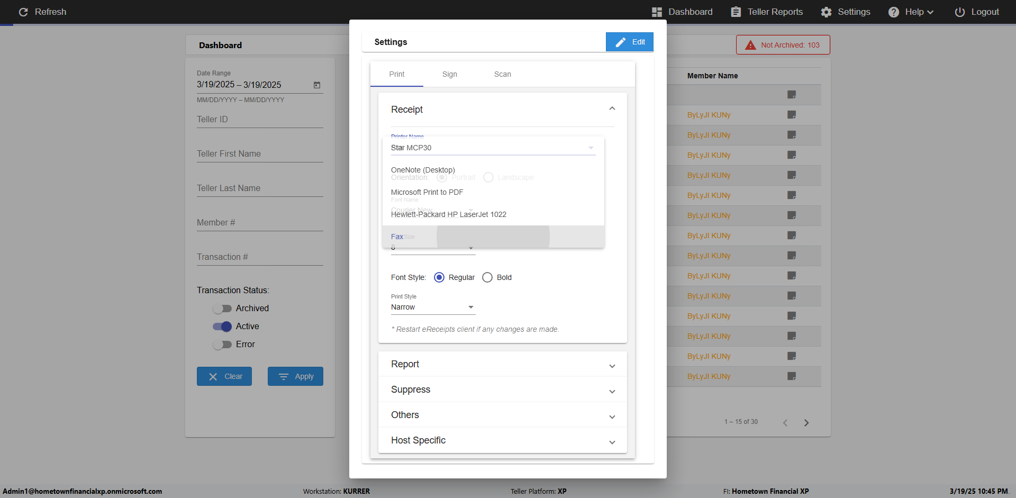Image resolution: width=1016 pixels, height=498 pixels.
Task: Select Fax printer option
Action: pyautogui.click(x=493, y=237)
